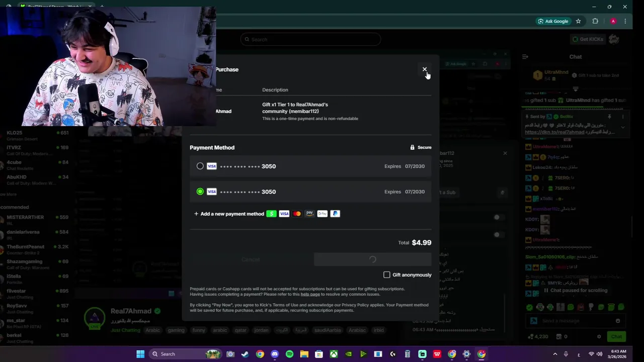Click the Kick search box

[x=310, y=39]
